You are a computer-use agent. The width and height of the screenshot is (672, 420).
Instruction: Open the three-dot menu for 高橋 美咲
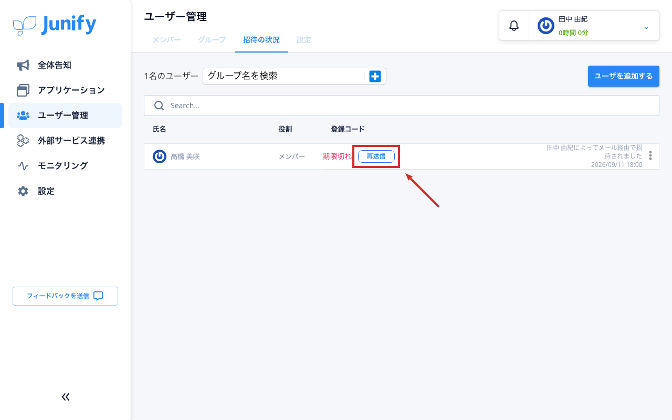650,156
